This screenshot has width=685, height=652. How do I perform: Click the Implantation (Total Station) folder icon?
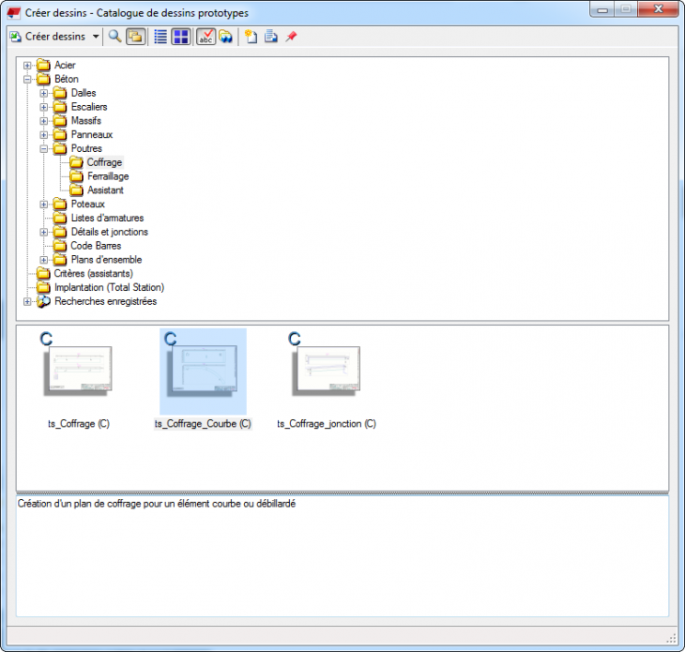pyautogui.click(x=43, y=288)
